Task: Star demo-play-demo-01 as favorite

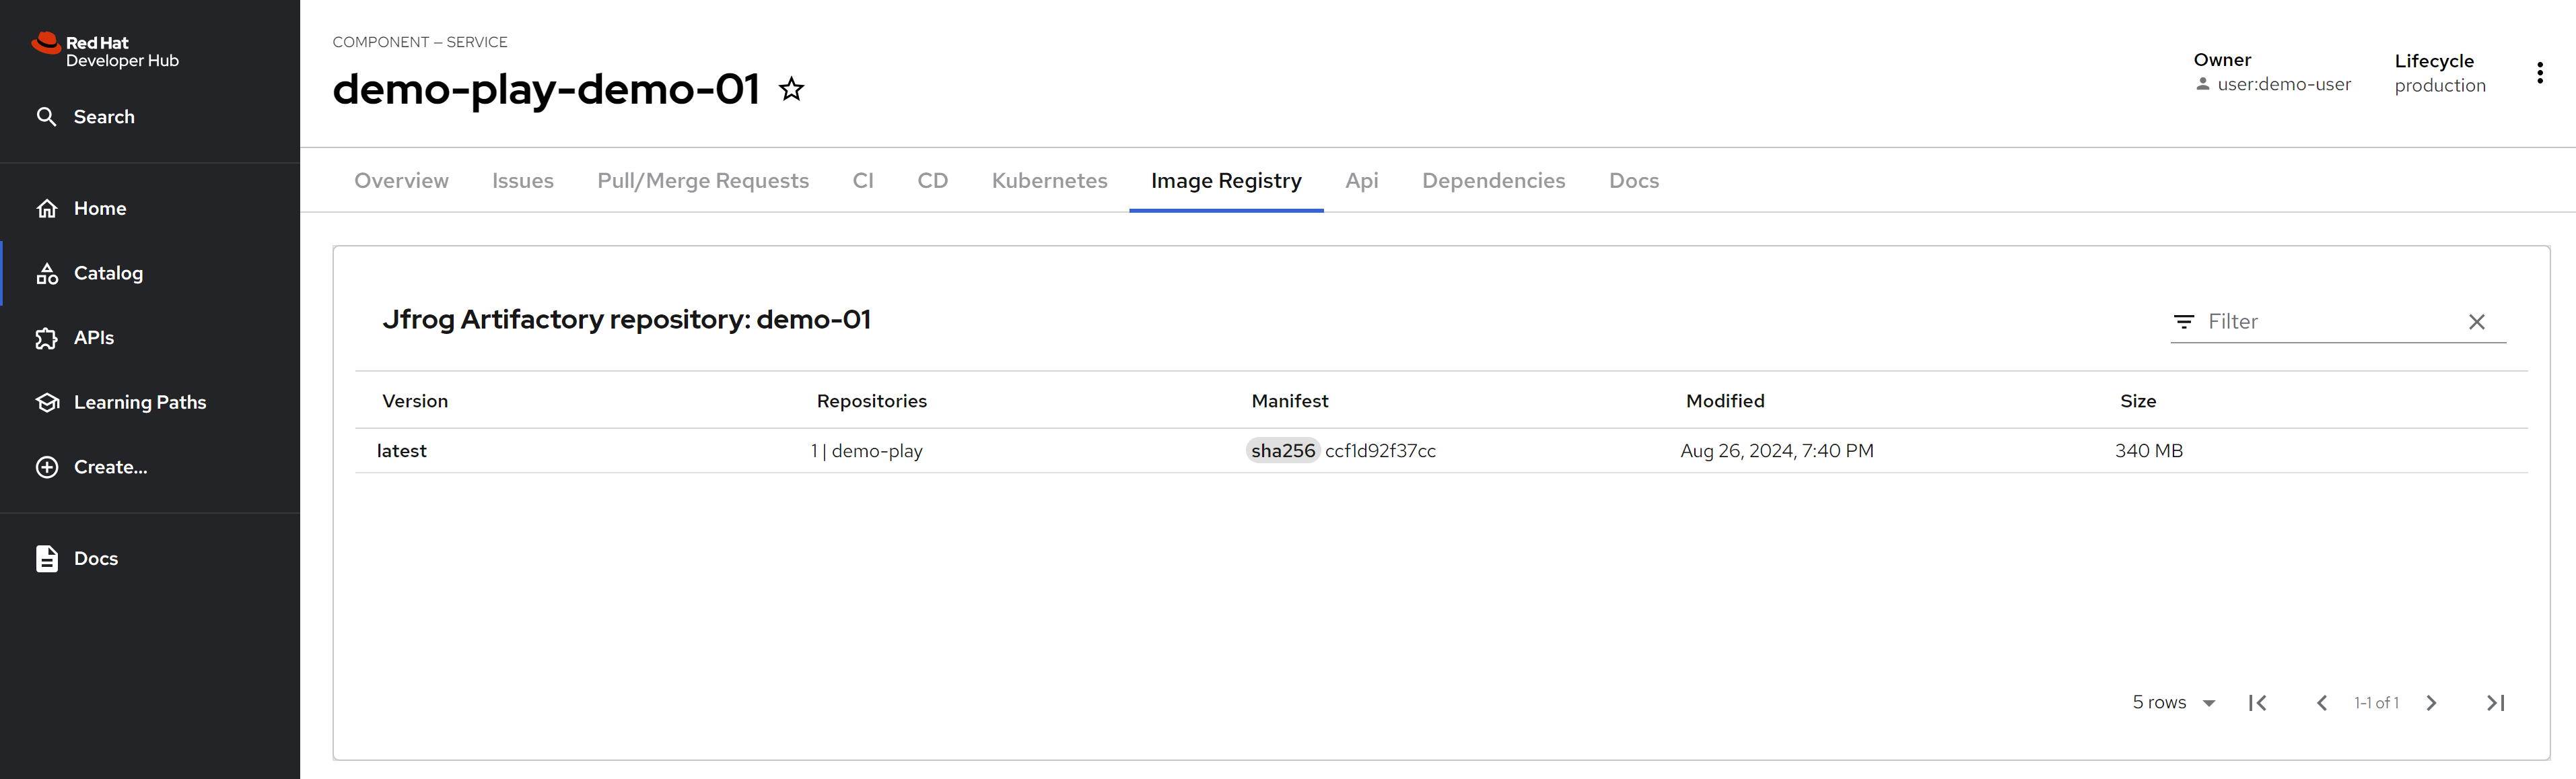Action: pyautogui.click(x=791, y=90)
